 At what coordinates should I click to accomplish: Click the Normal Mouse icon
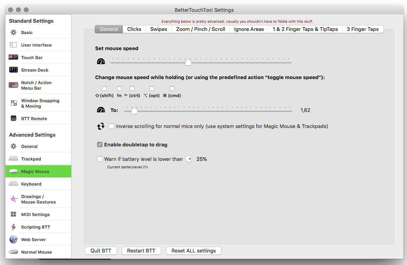coord(13,252)
